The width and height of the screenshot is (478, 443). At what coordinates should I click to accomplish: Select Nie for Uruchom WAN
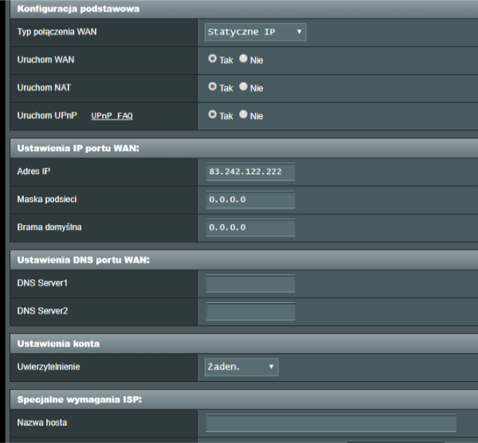click(x=243, y=58)
